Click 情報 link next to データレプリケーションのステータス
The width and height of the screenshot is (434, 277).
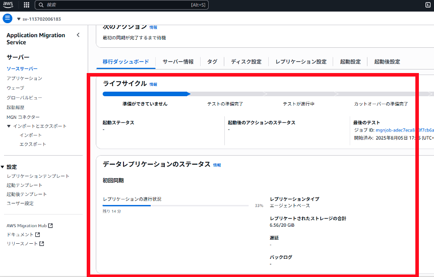pyautogui.click(x=217, y=165)
